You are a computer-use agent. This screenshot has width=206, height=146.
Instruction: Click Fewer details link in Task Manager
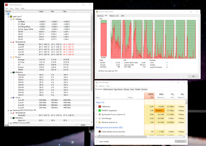click(x=104, y=142)
